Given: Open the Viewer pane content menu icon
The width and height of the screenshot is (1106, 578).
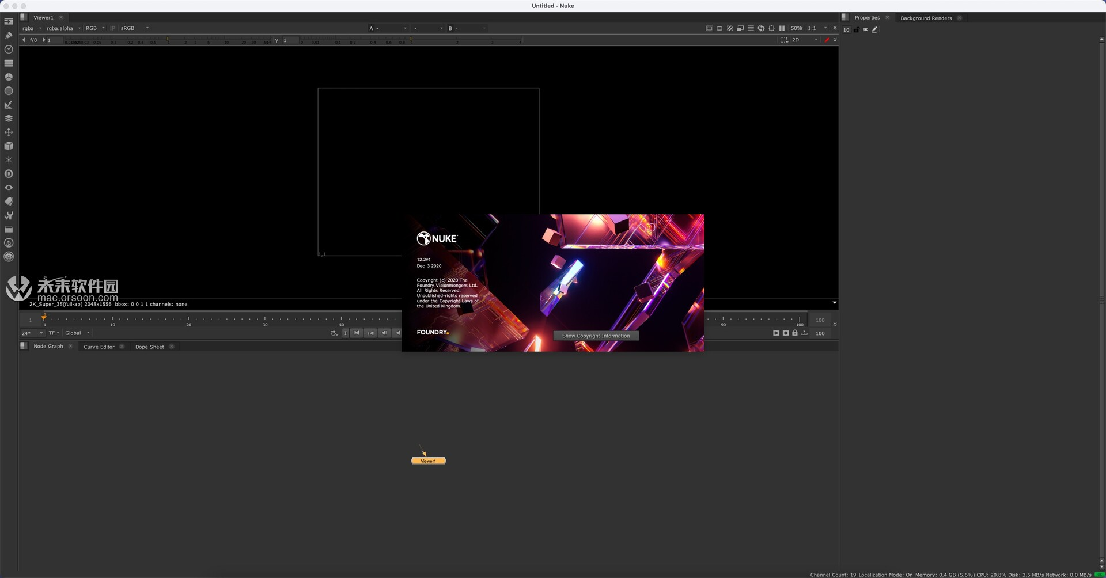Looking at the screenshot, I should 24,17.
